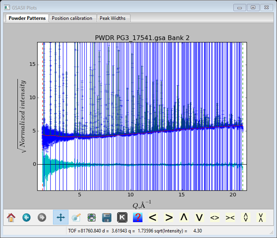
Task: Toggle the Pan axes tool
Action: pyautogui.click(x=60, y=218)
